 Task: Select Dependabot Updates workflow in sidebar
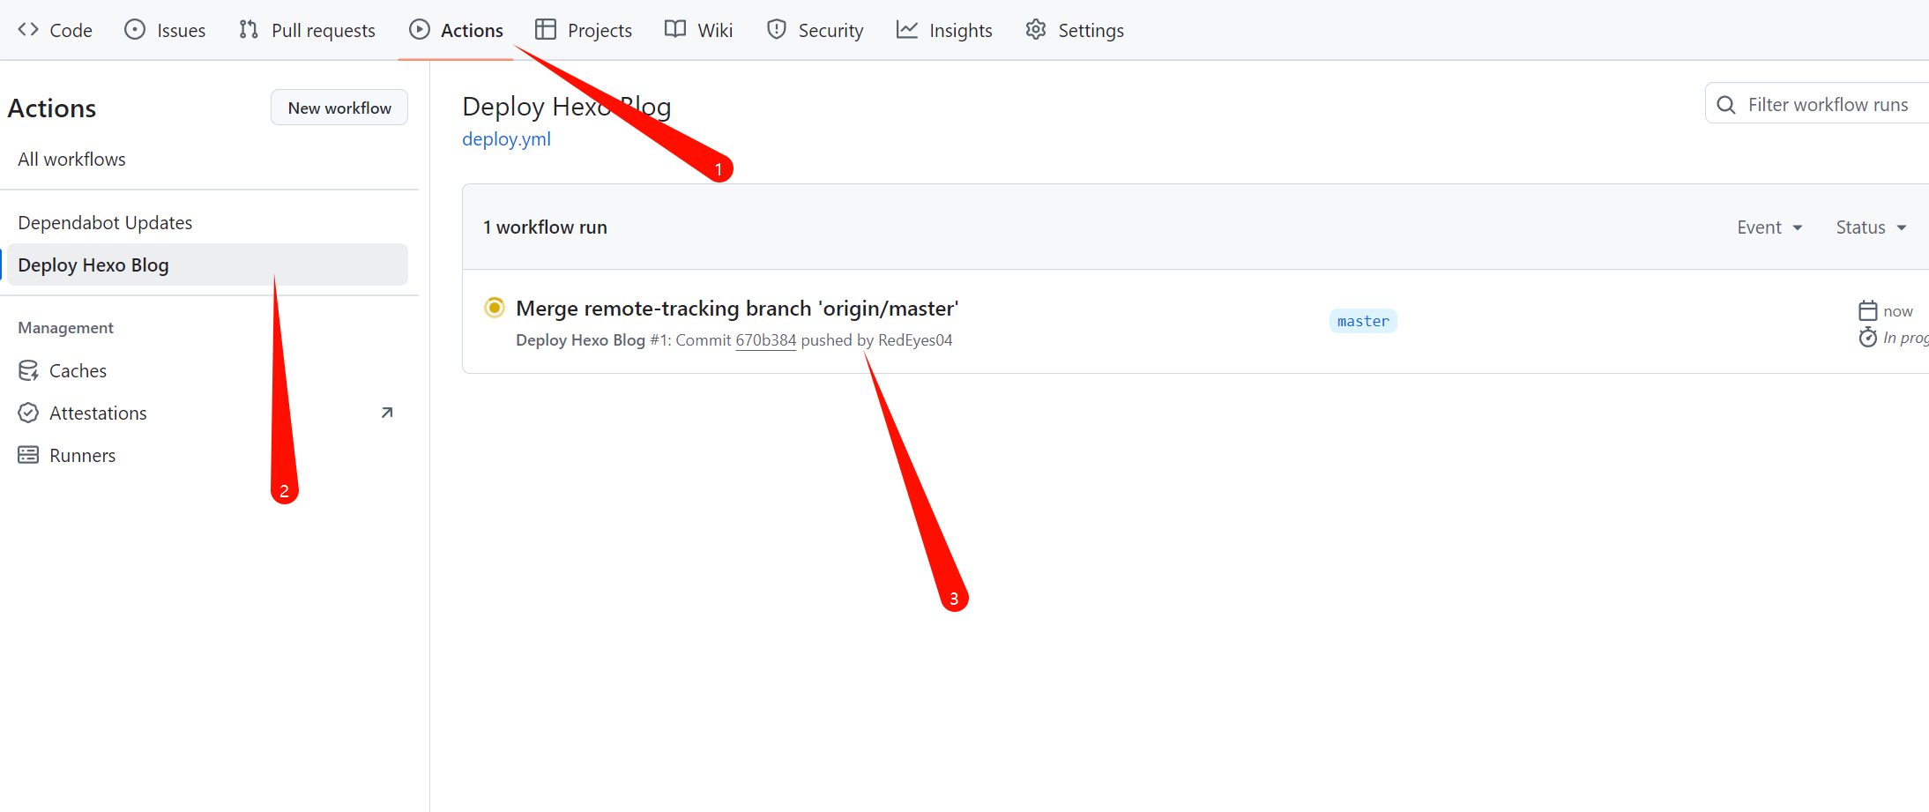pos(105,223)
